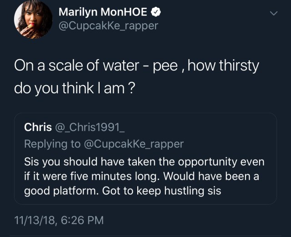
Task: Click the Chris name in quoted tweet
Action: [38, 127]
